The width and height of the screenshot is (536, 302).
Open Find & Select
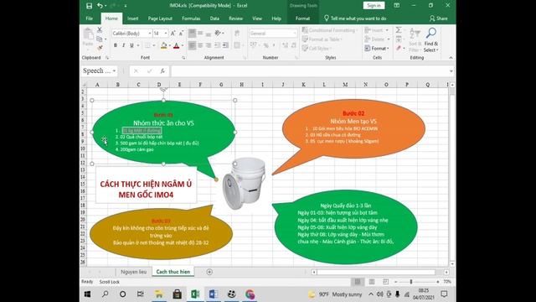pyautogui.click(x=431, y=40)
